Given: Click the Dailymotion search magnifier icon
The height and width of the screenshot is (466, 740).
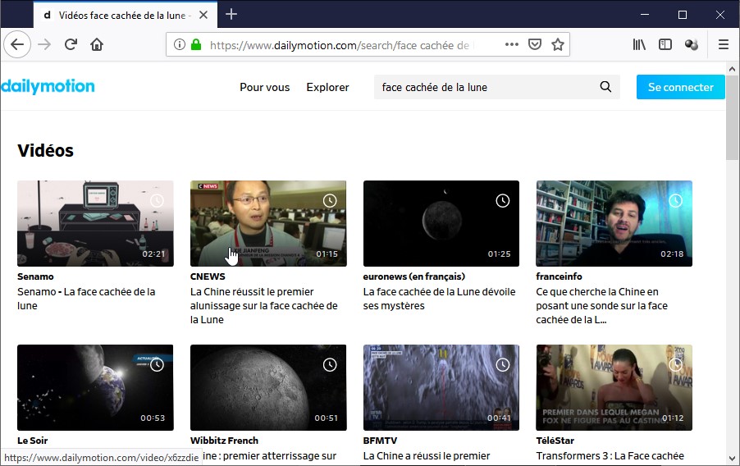Looking at the screenshot, I should 605,87.
